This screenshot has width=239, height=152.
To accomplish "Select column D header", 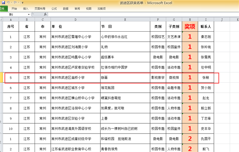I will pyautogui.click(x=75, y=19).
